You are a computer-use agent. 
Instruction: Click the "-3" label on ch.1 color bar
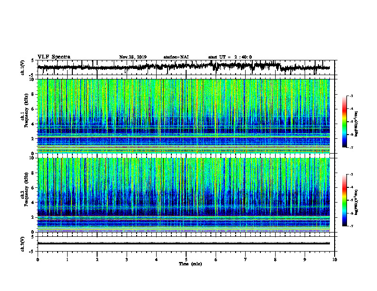point(351,96)
